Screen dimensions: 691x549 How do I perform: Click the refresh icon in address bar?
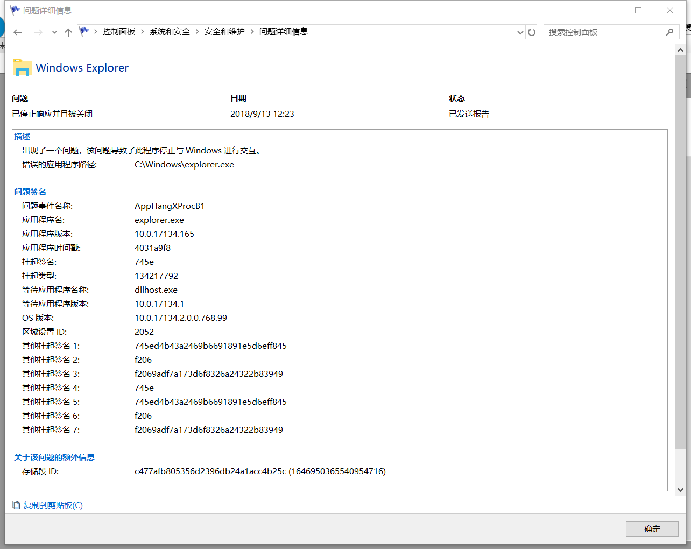click(532, 32)
